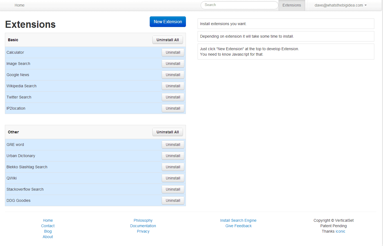Viewport: 383px width, 246px height.
Task: Uninstall the IP2location extension
Action: [173, 108]
